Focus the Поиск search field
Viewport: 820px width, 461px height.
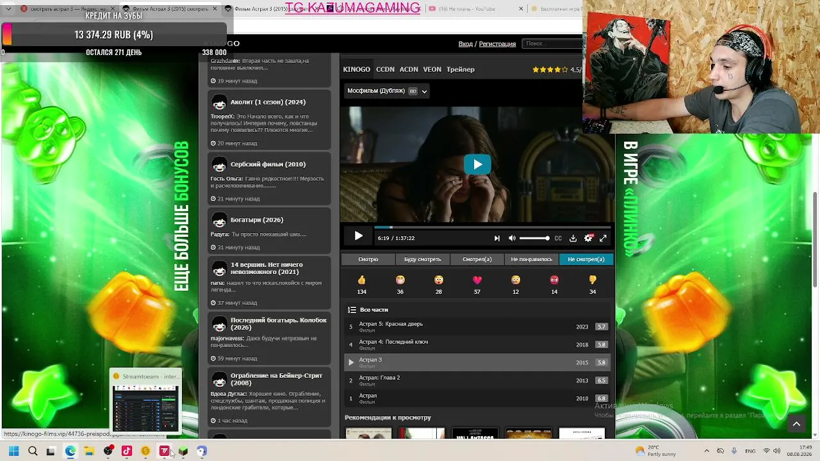pyautogui.click(x=552, y=44)
